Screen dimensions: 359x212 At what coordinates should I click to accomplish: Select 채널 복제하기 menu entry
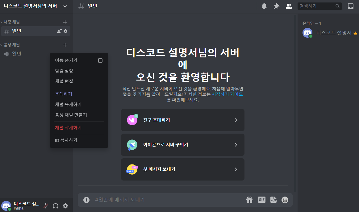(79, 104)
